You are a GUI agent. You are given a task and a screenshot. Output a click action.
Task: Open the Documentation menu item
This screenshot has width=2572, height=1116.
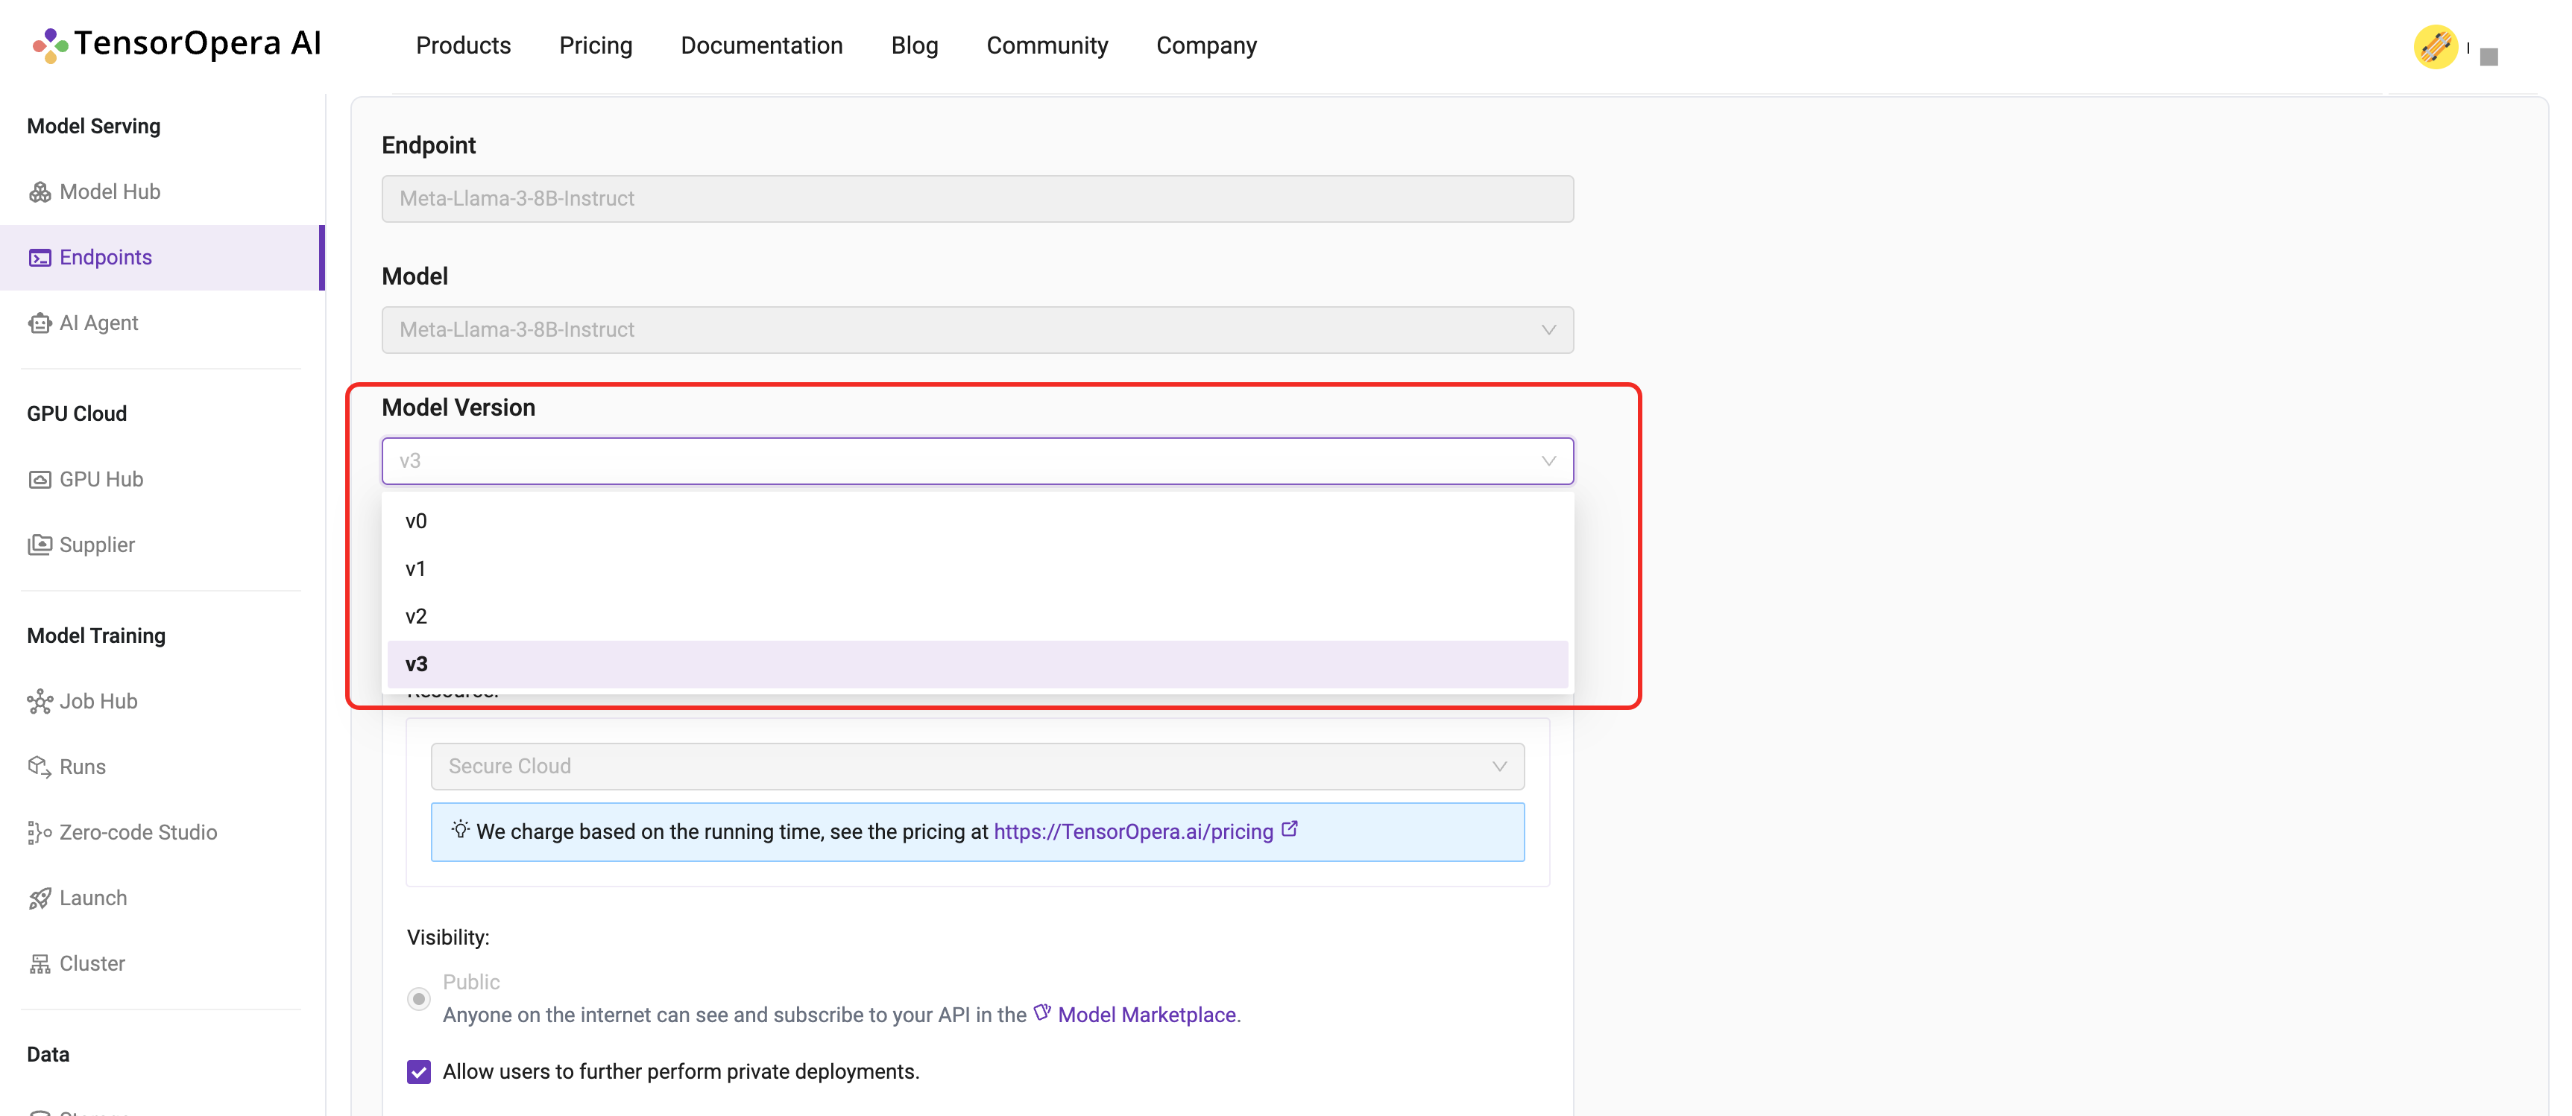762,46
